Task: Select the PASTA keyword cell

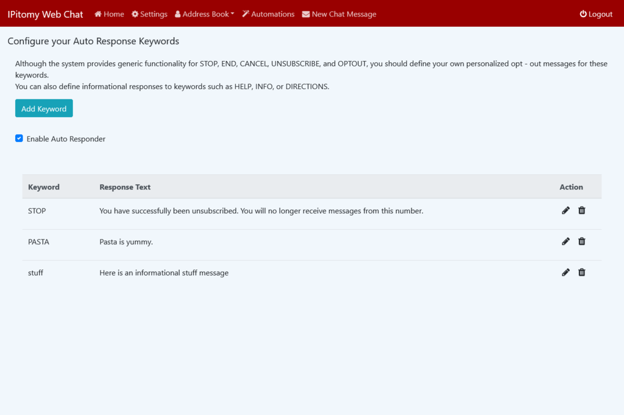Action: coord(38,242)
